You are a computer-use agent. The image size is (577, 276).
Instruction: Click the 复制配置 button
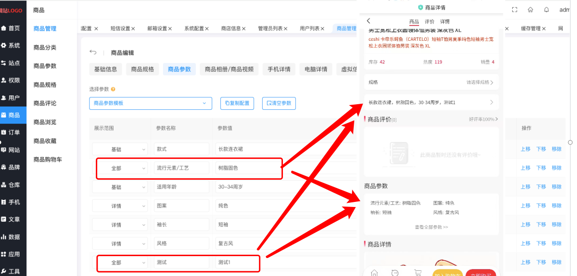(x=237, y=103)
